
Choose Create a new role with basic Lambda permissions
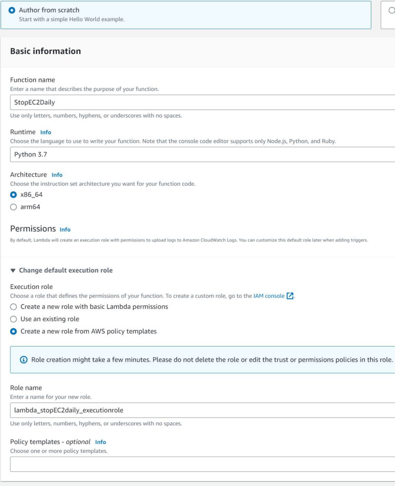point(13,307)
